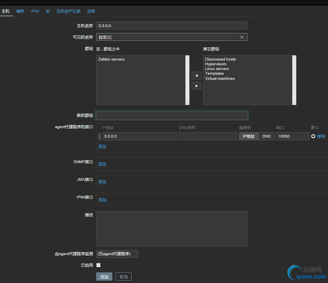This screenshot has width=328, height=283.
Task: Click the 取消 cancel button
Action: [x=123, y=277]
